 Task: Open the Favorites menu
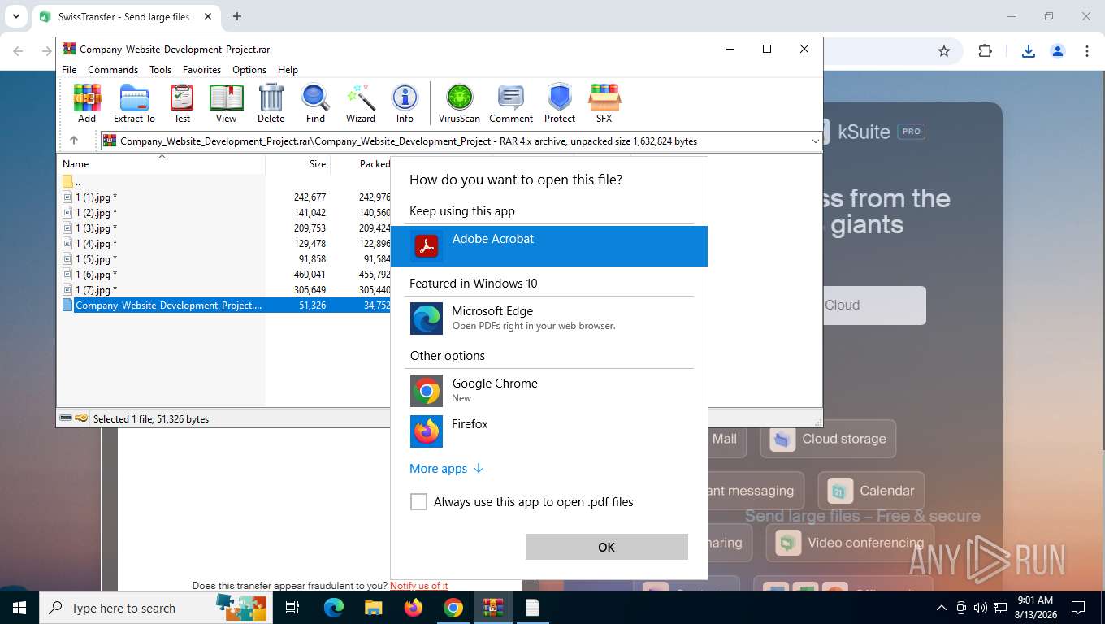[x=201, y=70]
